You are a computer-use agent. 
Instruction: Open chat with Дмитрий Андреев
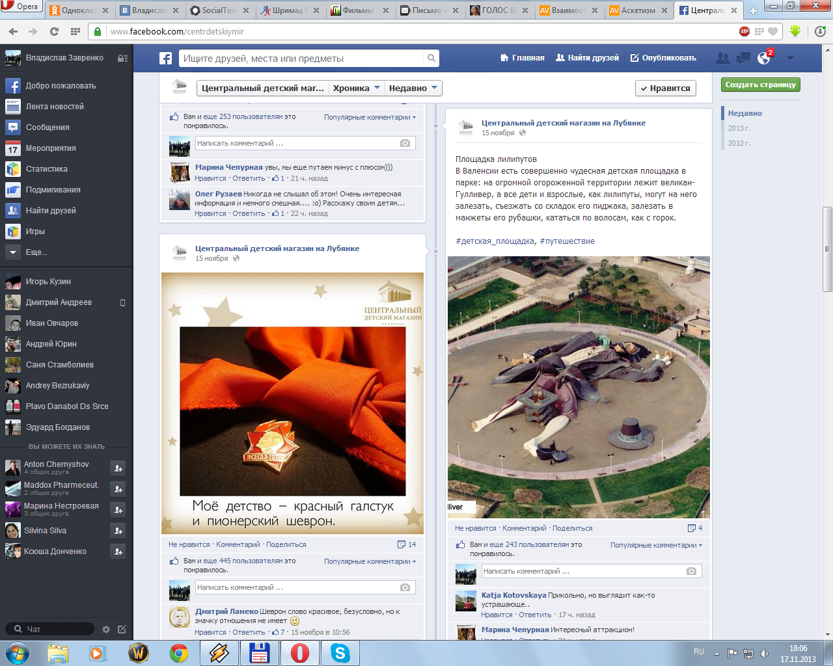point(65,302)
